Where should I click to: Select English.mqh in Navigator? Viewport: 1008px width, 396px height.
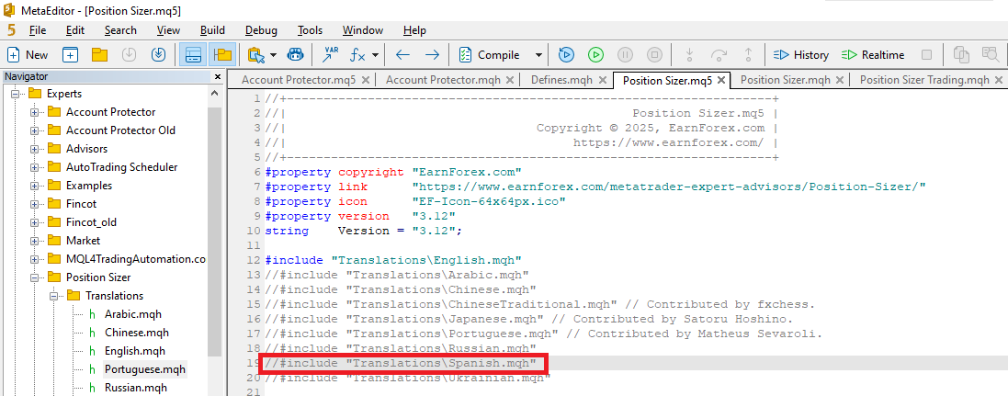(x=134, y=352)
